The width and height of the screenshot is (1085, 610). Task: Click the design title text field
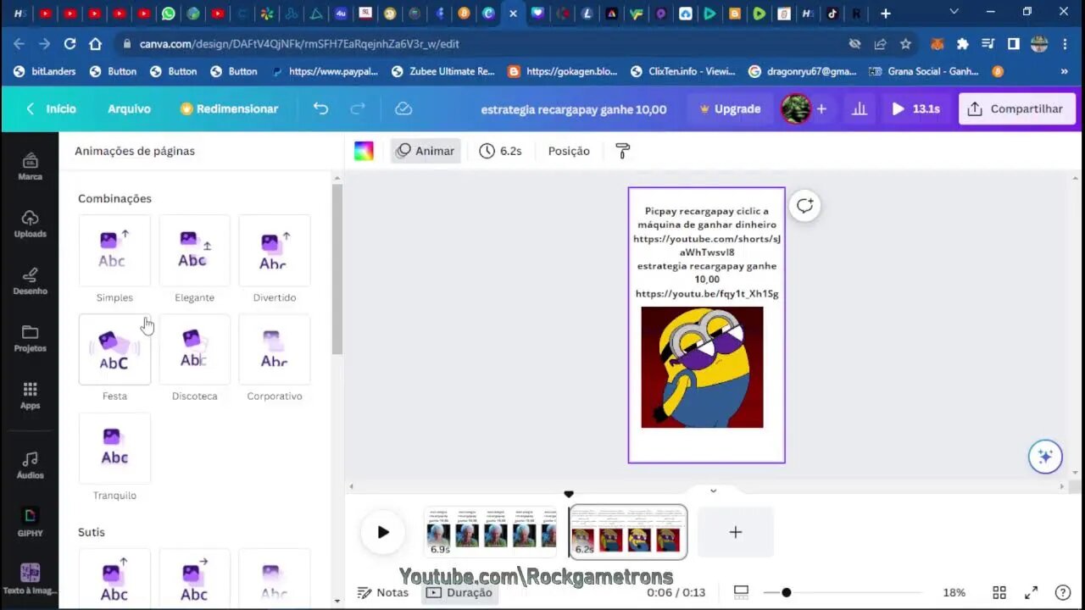574,109
